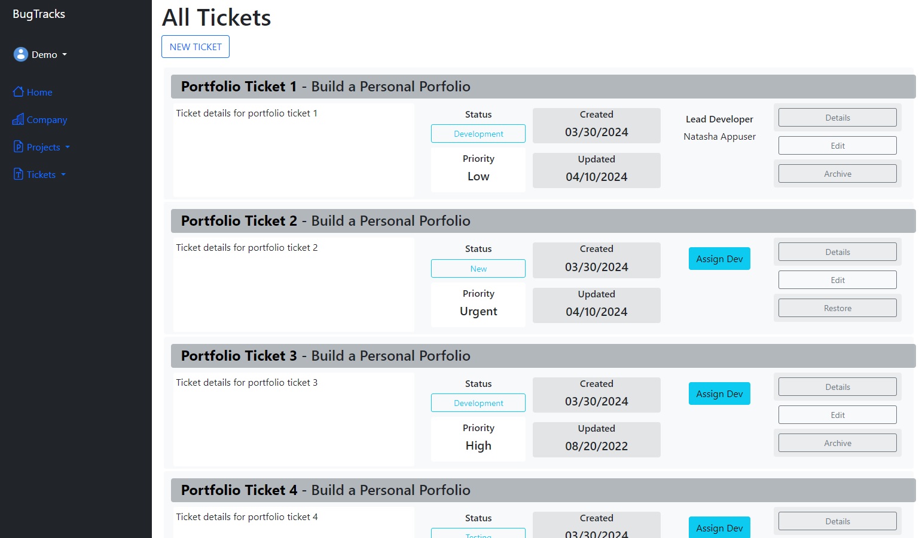Image resolution: width=919 pixels, height=538 pixels.
Task: Open the Home navigation link
Action: (x=39, y=93)
